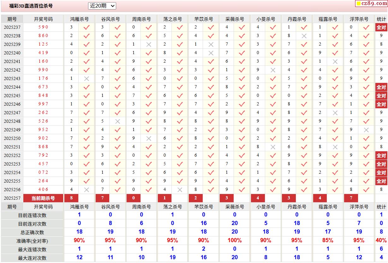
Task: Click the cross mark for 周南杀号 in row 2025239
Action: click(x=149, y=44)
